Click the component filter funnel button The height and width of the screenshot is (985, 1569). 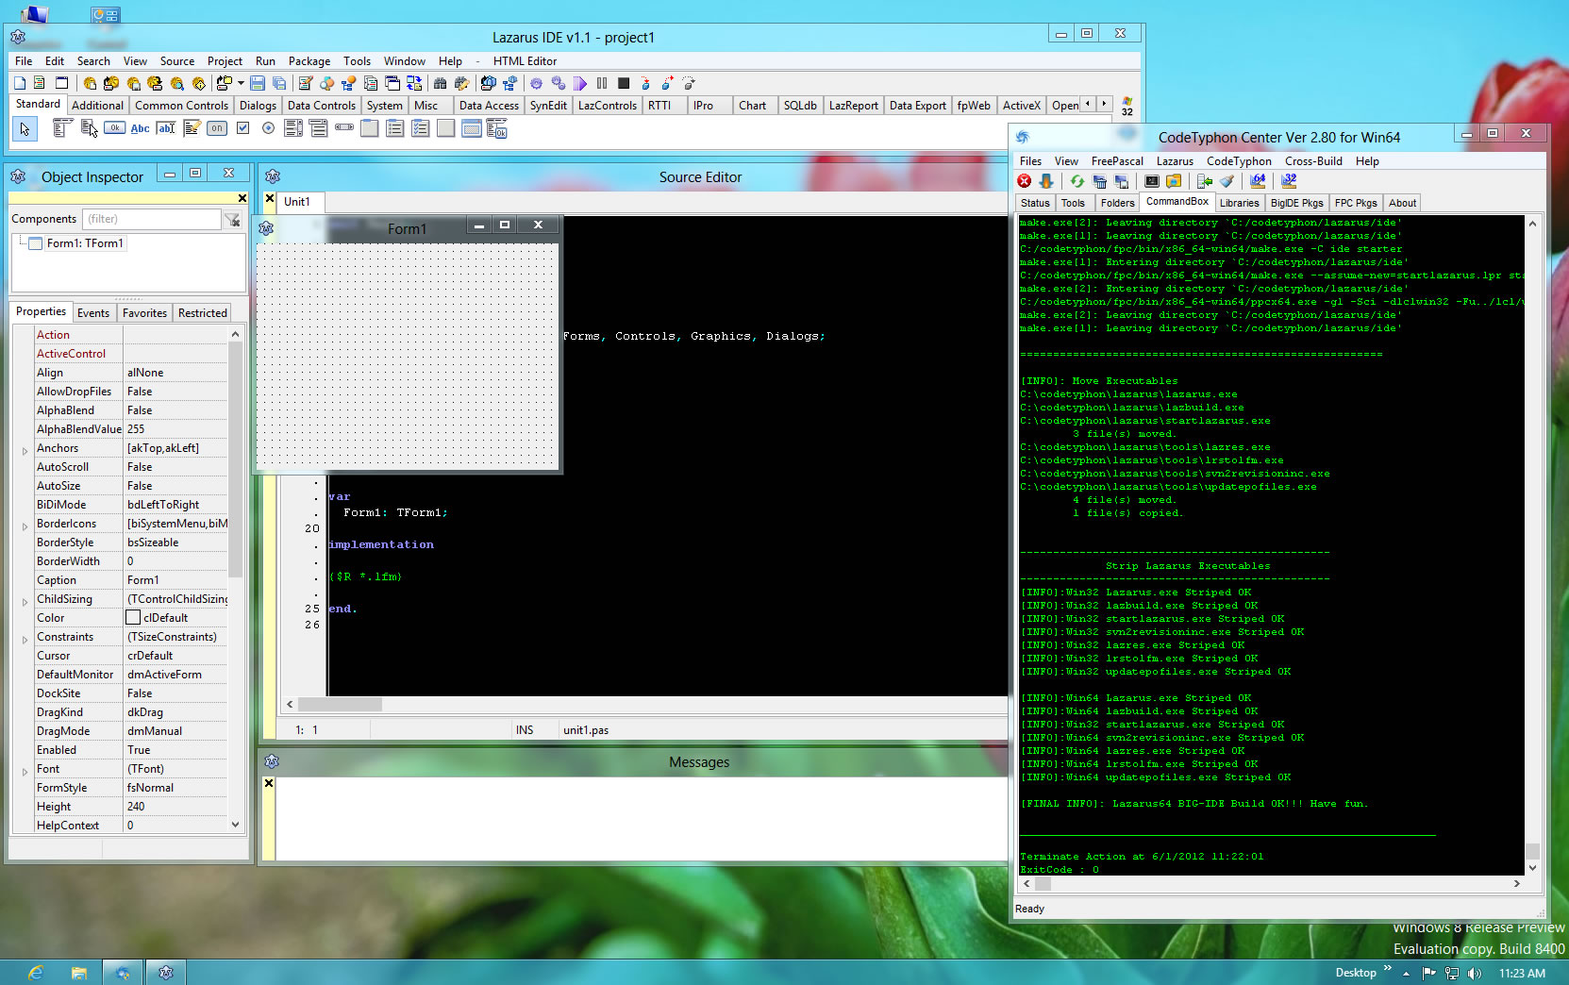tap(232, 219)
